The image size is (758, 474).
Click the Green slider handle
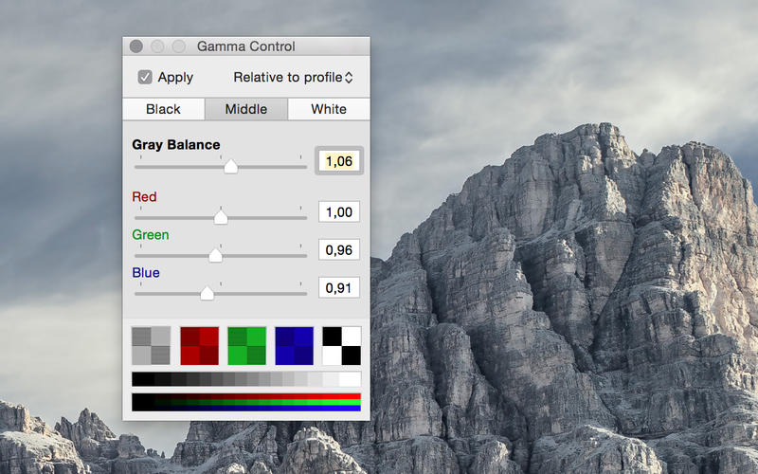pyautogui.click(x=215, y=255)
